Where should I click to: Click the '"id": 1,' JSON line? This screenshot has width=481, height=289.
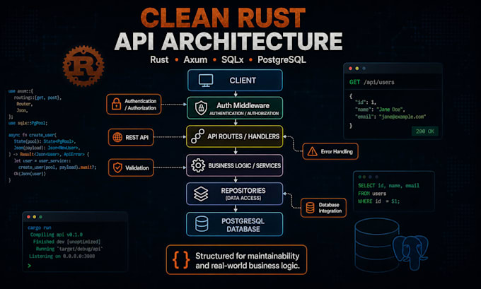[x=366, y=102]
